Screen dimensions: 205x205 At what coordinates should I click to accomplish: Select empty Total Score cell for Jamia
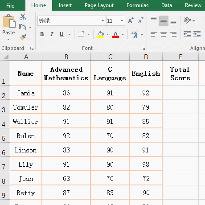180,92
